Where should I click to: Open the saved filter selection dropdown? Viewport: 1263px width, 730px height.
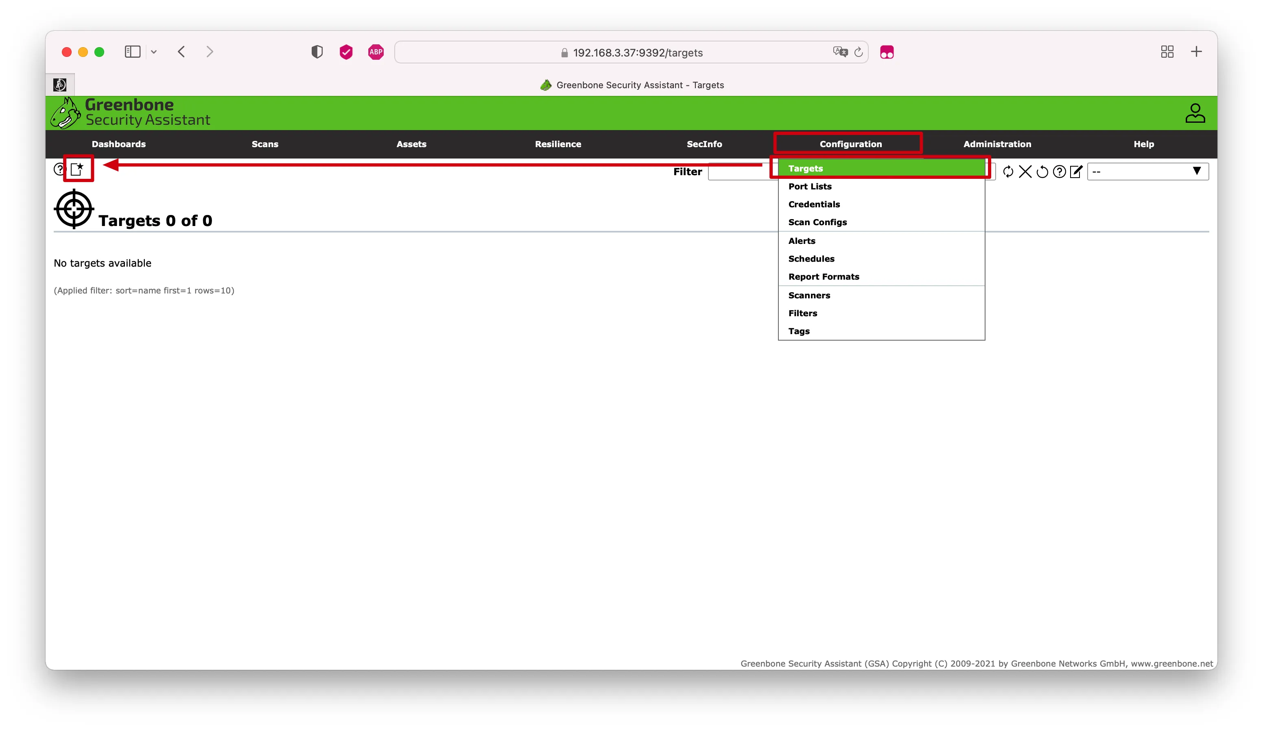click(1148, 172)
